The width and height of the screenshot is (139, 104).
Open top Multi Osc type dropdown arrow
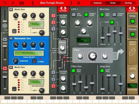pos(11,10)
